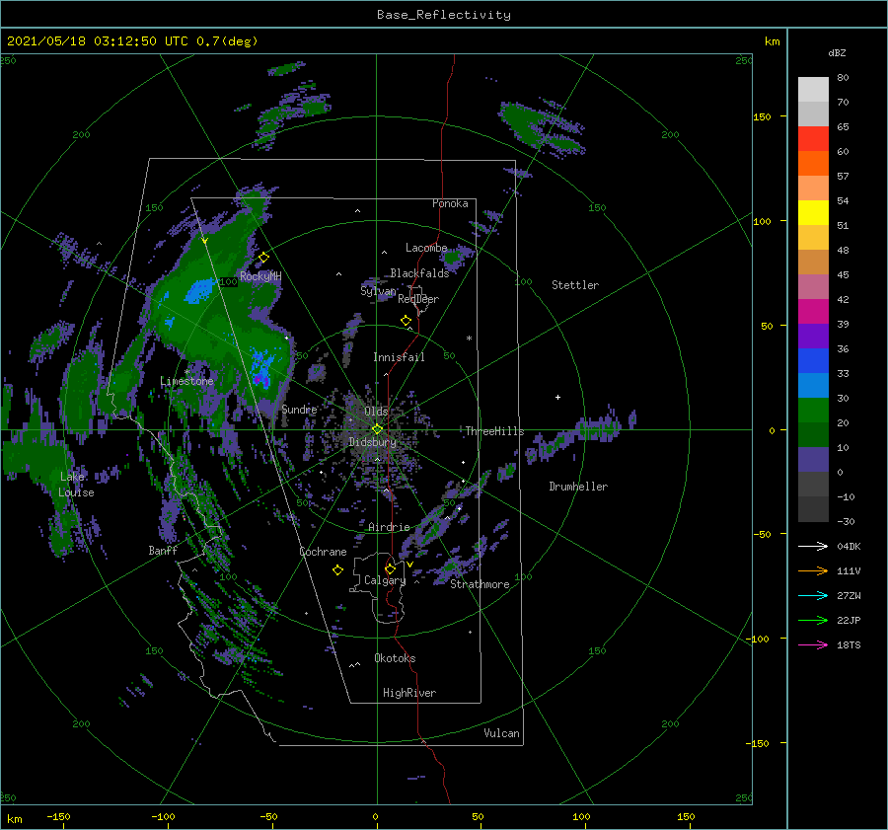Click the Sundre label

[x=299, y=409]
